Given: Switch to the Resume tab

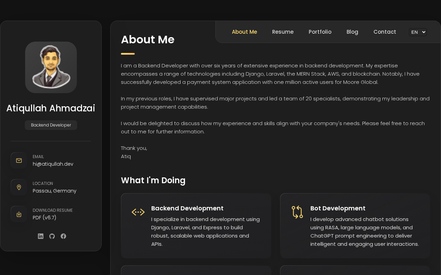Looking at the screenshot, I should (283, 32).
